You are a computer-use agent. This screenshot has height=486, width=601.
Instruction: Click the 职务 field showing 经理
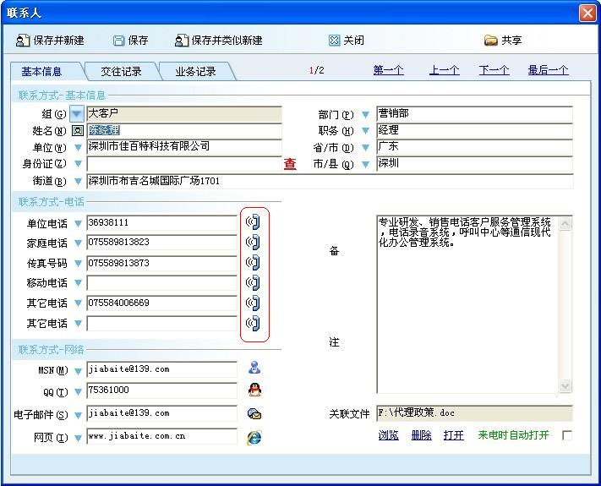(474, 131)
